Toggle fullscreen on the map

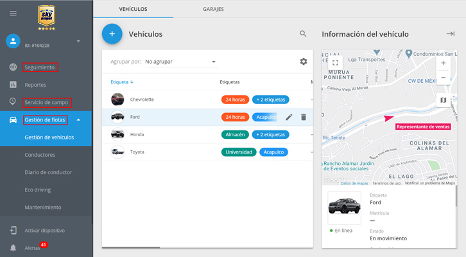[335, 63]
